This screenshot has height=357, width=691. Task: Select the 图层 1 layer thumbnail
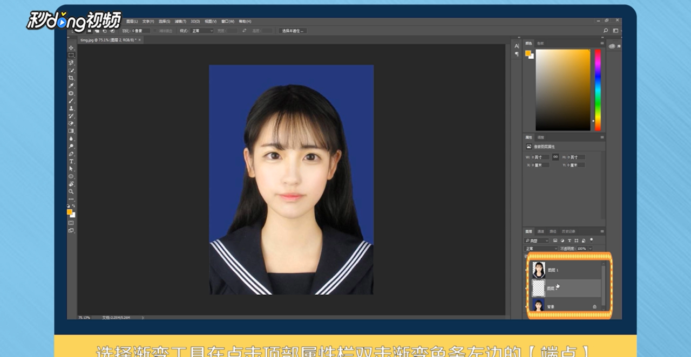(x=538, y=270)
